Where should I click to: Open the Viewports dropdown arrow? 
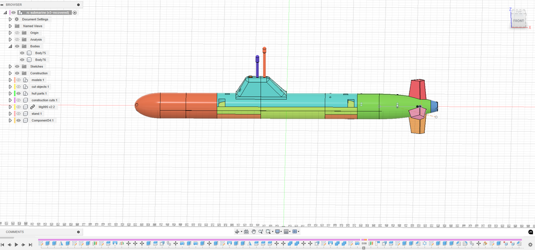pos(299,232)
